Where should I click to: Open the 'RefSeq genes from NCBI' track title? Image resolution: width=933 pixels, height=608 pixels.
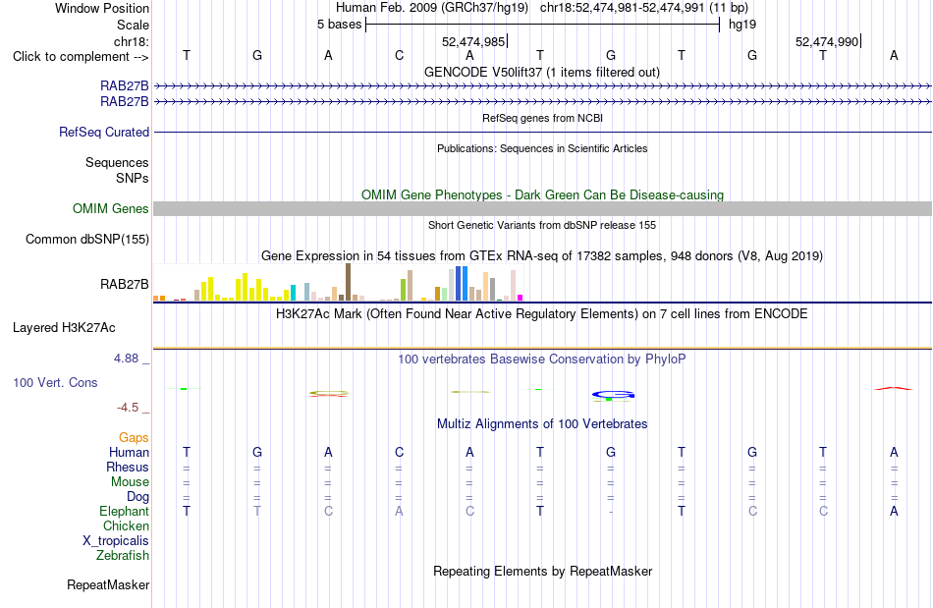pos(542,118)
